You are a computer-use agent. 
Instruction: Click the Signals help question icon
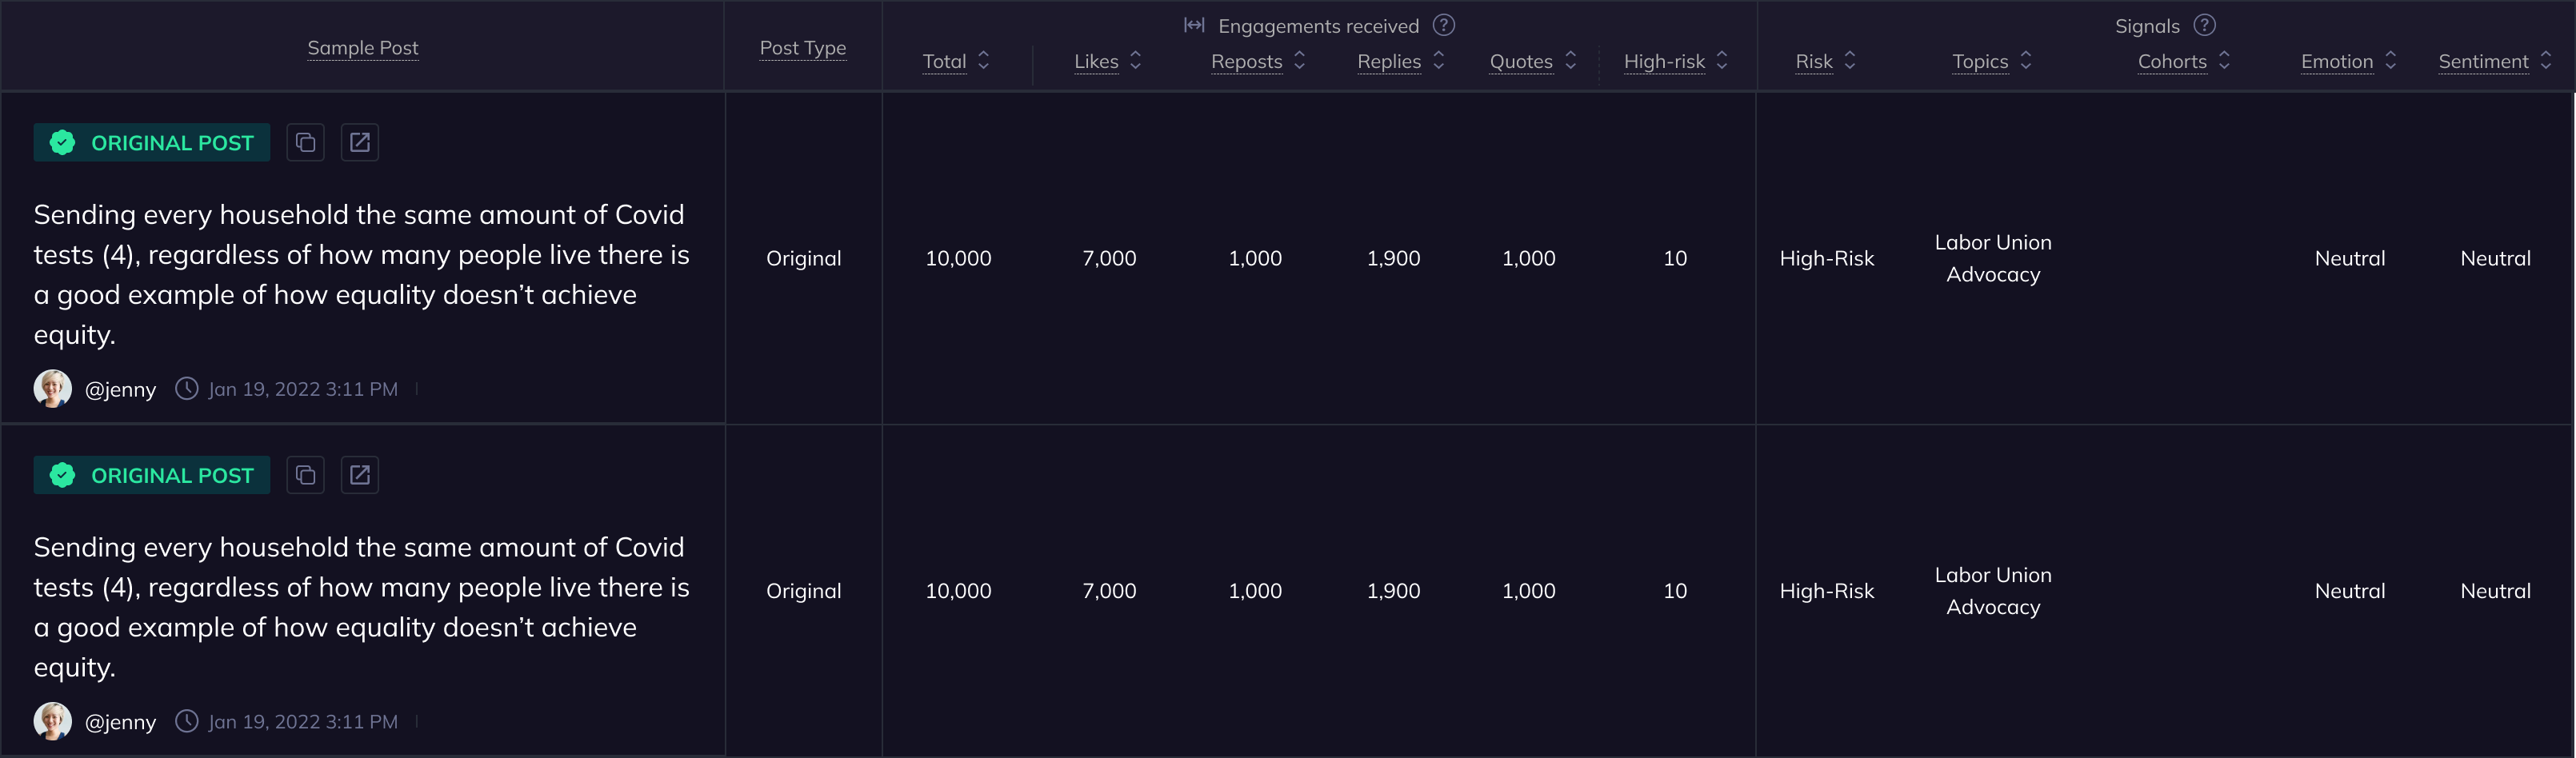click(x=2204, y=25)
